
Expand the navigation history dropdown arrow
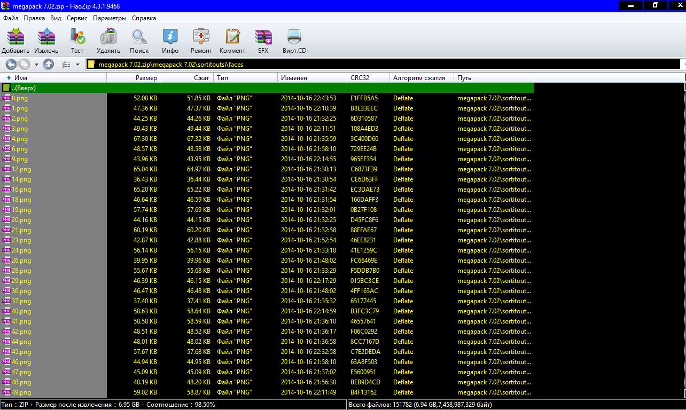(x=36, y=65)
